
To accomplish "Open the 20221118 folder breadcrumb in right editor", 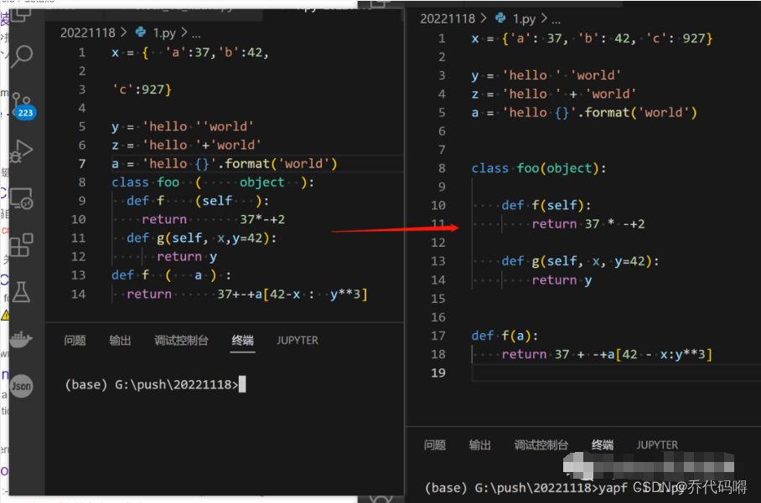I will [448, 18].
